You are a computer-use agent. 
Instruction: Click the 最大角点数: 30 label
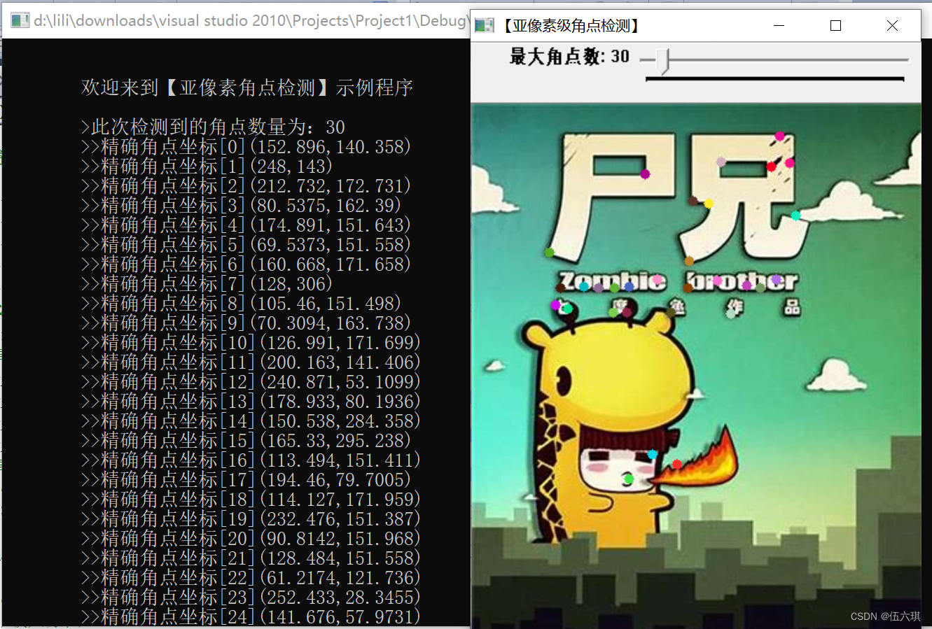[x=569, y=57]
